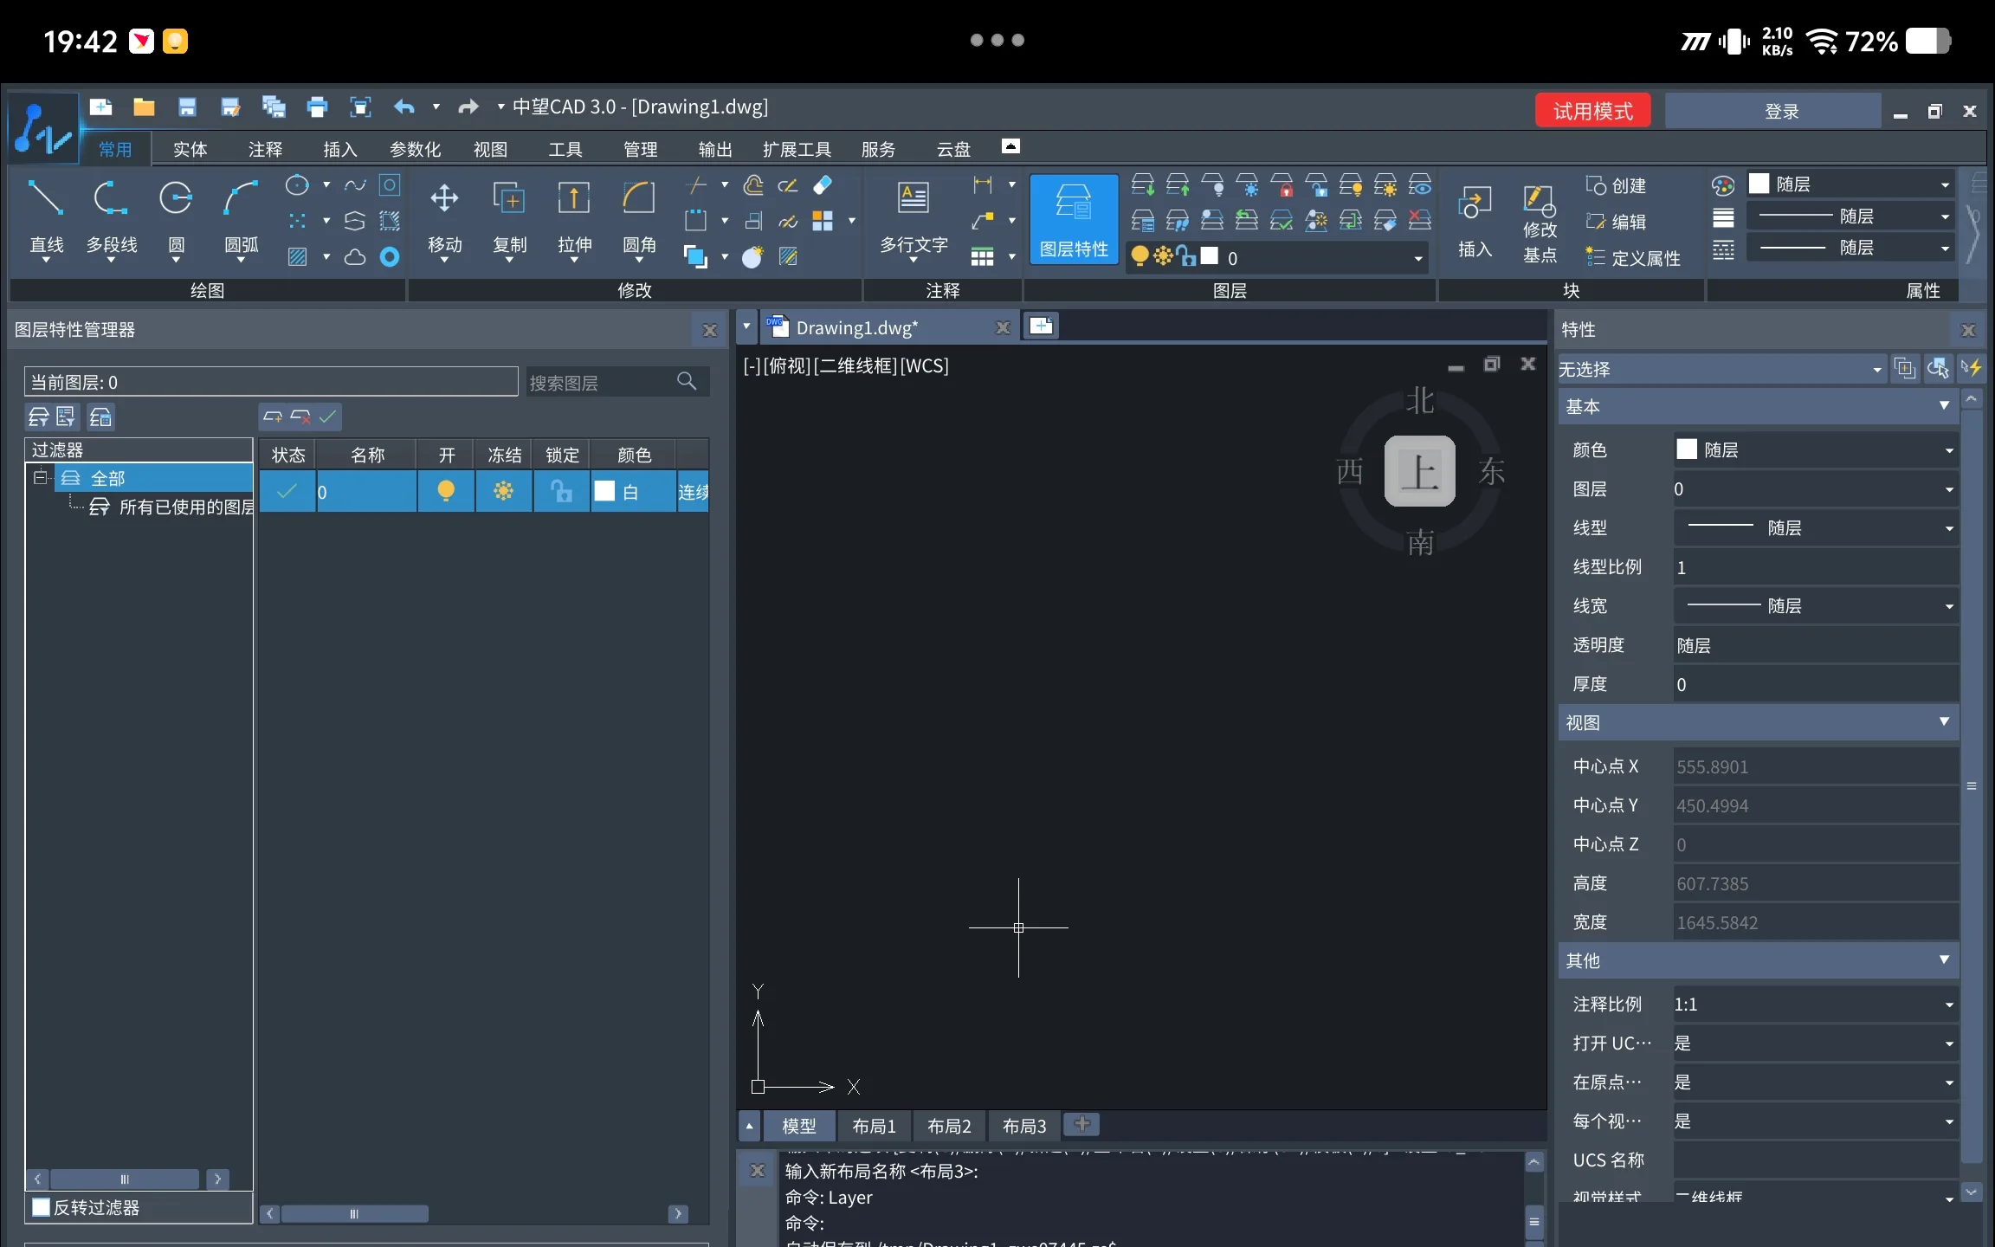Image resolution: width=1995 pixels, height=1247 pixels.
Task: Click the 线型比例 value field
Action: tap(1815, 567)
